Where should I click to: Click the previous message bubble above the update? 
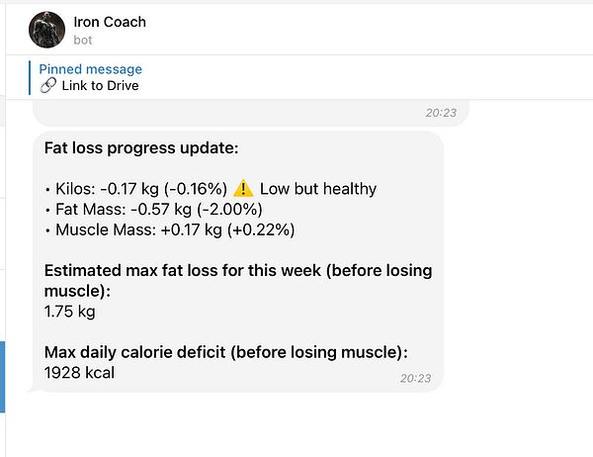(251, 113)
